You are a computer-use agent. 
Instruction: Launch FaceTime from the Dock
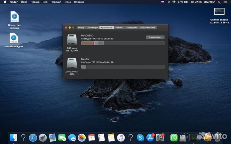(x=62, y=138)
